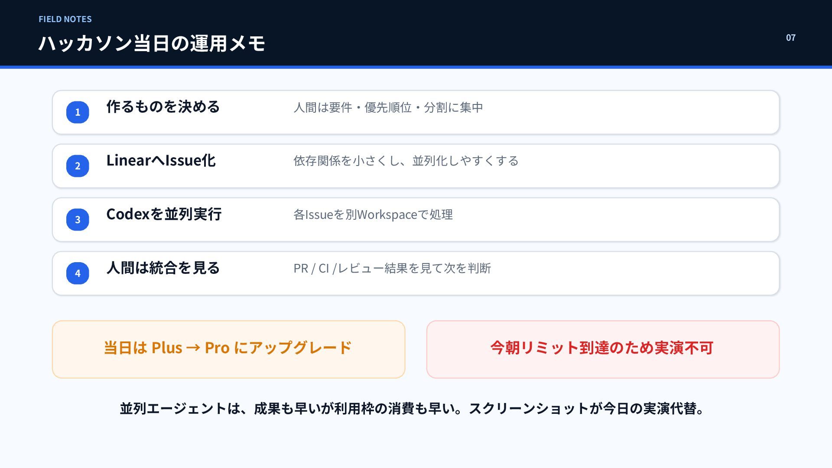Click the blue accent bar under header
The height and width of the screenshot is (468, 832).
point(416,67)
